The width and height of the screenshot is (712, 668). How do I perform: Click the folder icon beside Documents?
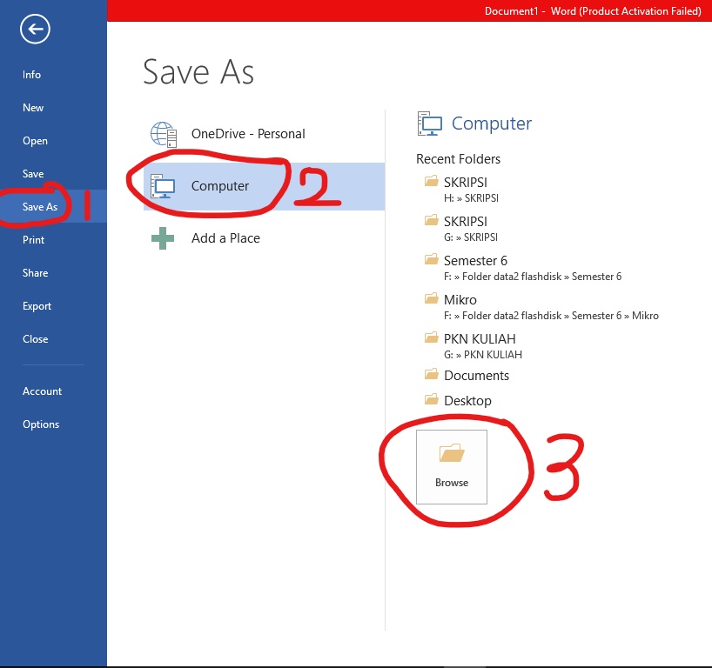coord(432,374)
